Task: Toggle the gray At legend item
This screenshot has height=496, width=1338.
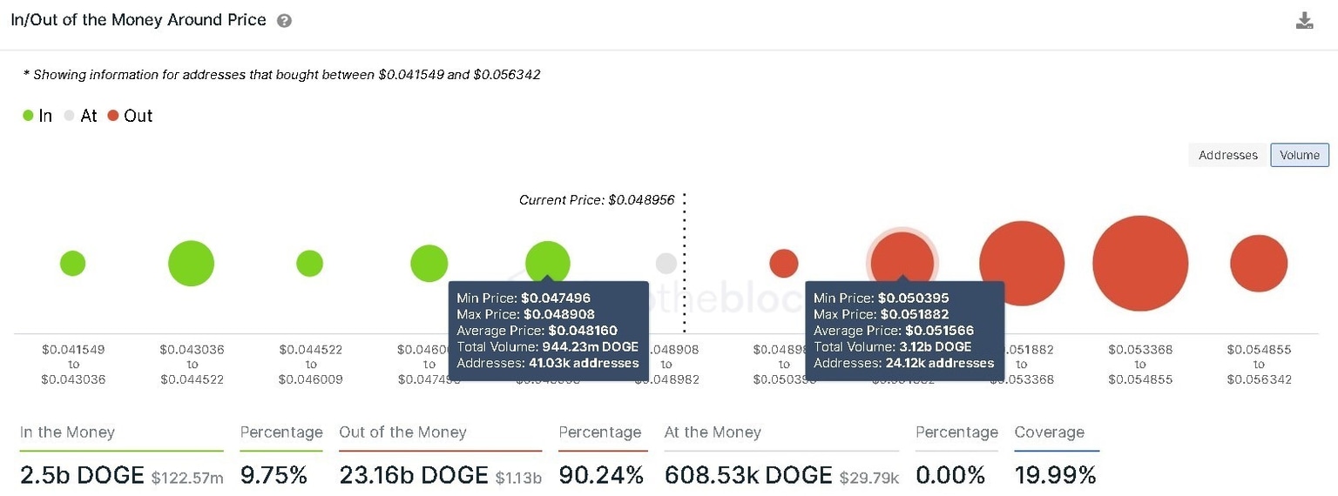Action: coord(81,116)
